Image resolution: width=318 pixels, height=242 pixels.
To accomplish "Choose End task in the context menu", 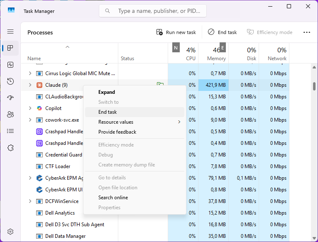I will click(x=135, y=112).
